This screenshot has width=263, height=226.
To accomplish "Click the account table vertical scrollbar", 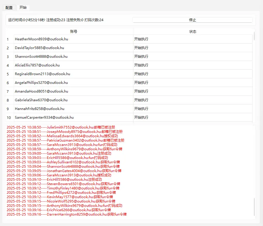I will tap(254, 36).
